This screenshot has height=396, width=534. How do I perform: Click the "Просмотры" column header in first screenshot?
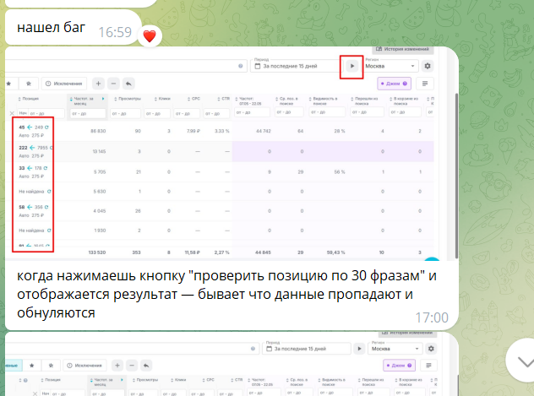(x=129, y=100)
